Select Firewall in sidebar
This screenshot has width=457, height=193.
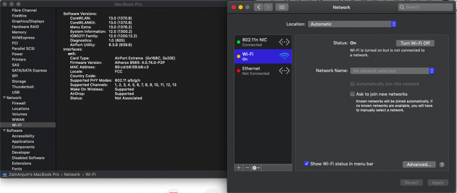pos(19,103)
